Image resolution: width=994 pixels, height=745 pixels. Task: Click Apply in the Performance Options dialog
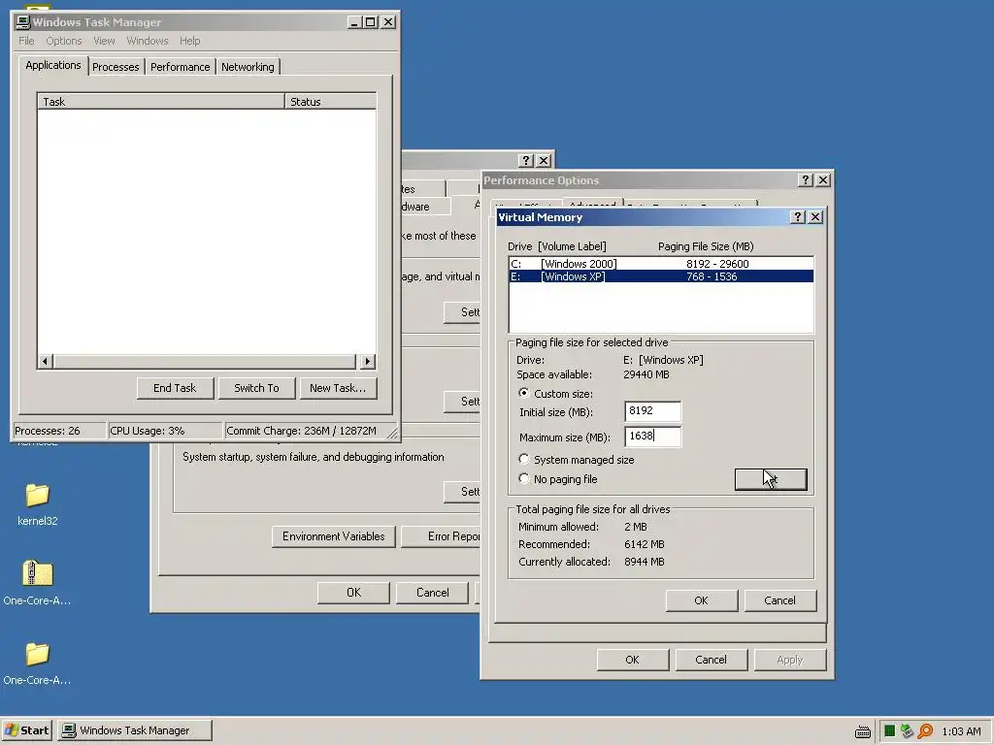[790, 660]
